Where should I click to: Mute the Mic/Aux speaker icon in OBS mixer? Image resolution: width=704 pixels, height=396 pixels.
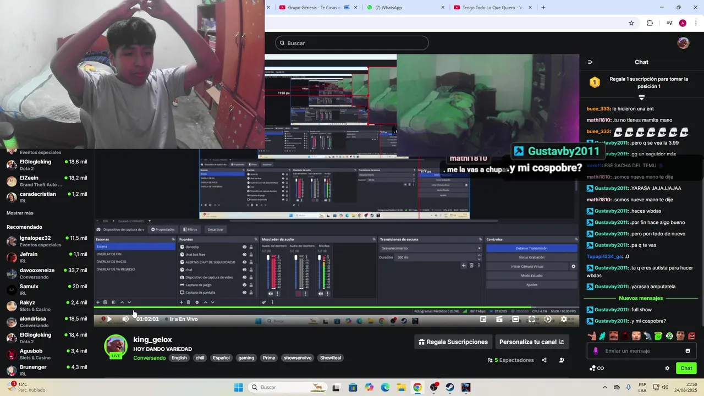tap(321, 294)
